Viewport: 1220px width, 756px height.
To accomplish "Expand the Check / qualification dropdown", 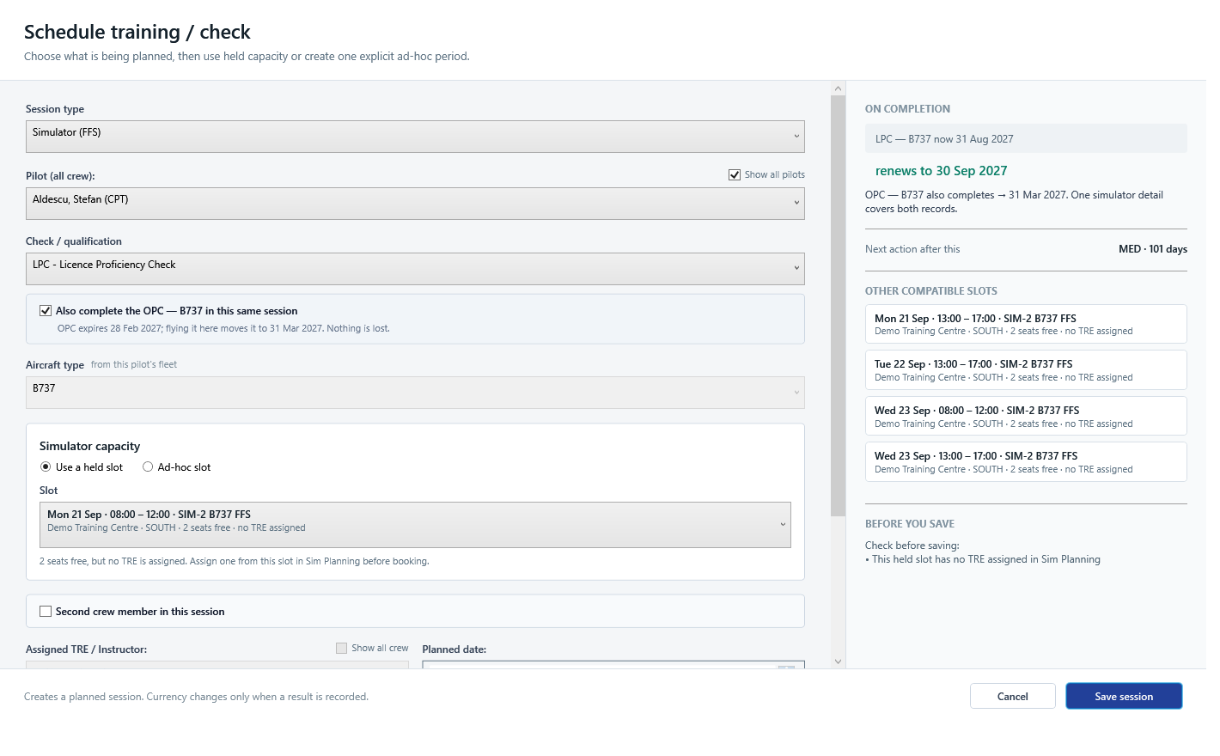I will click(415, 269).
